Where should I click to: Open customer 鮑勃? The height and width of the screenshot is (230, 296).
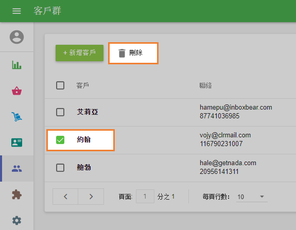click(x=84, y=167)
